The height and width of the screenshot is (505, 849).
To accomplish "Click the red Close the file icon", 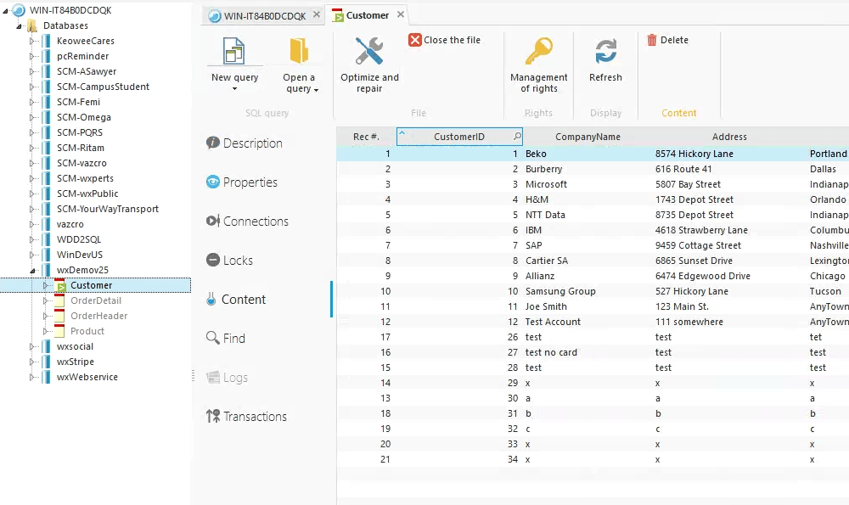I will click(415, 40).
